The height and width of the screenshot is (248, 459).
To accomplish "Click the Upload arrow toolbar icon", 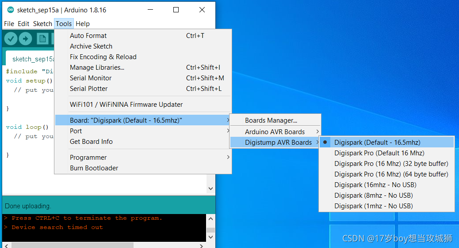I will click(26, 38).
